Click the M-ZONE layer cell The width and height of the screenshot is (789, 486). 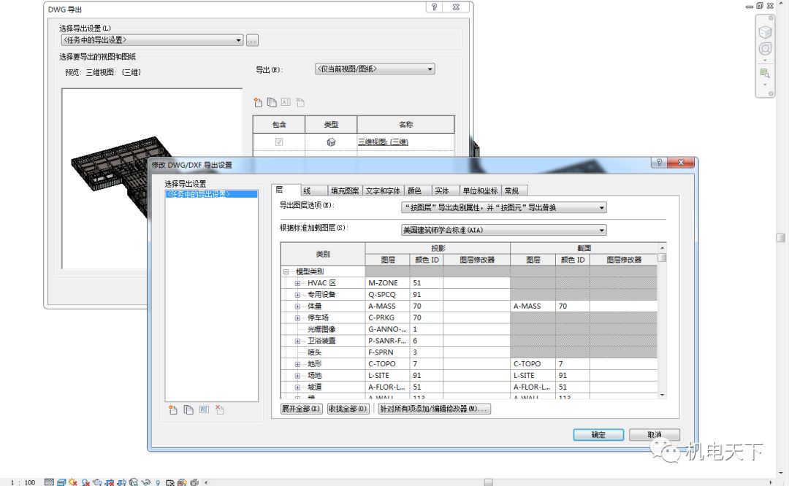click(x=387, y=283)
